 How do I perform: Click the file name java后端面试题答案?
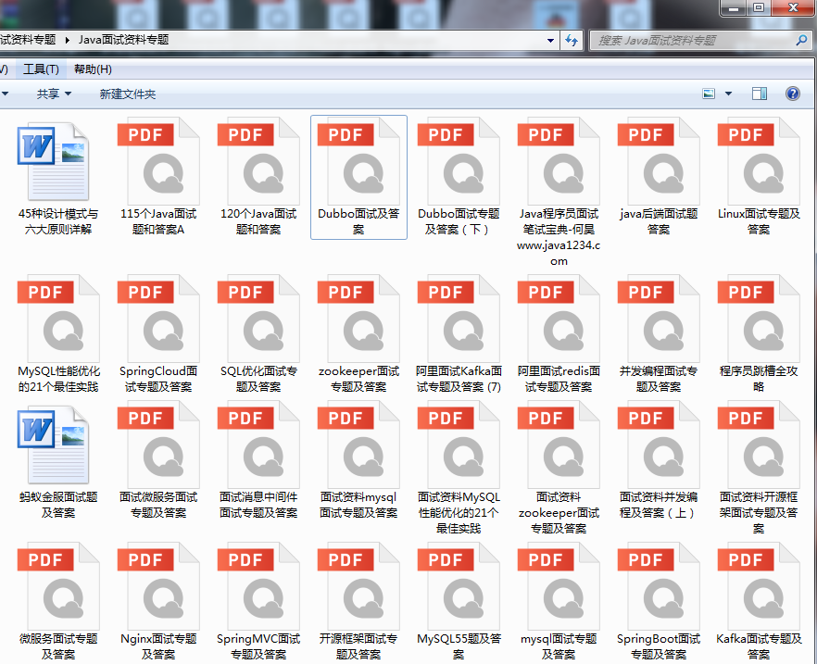[659, 221]
